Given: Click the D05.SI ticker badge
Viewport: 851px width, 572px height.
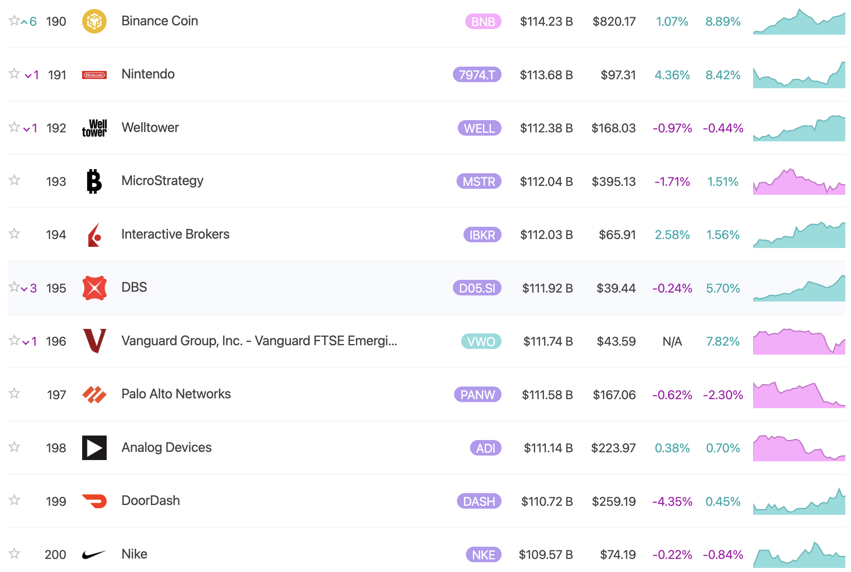Looking at the screenshot, I should pos(477,288).
